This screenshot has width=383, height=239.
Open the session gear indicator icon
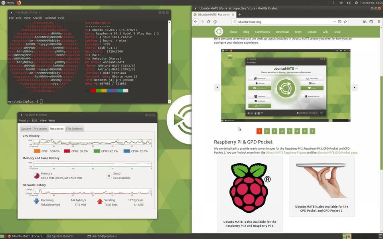(x=356, y=3)
